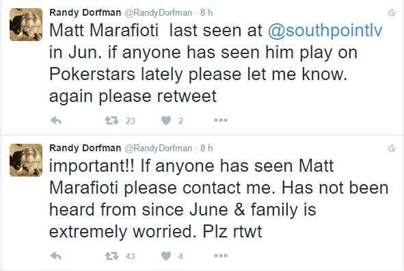Screen dimensions: 404x271
Task: Retweet the tweet mentioning @southpointlv
Action: coord(112,120)
